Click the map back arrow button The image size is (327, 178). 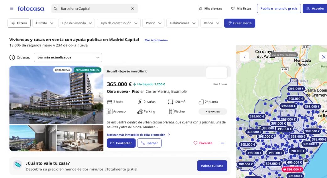coord(244,57)
